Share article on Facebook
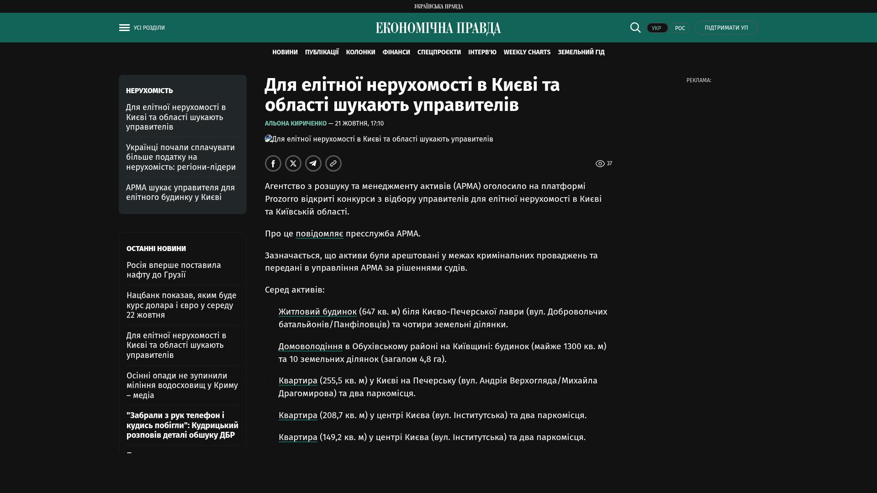Image resolution: width=877 pixels, height=493 pixels. point(273,163)
